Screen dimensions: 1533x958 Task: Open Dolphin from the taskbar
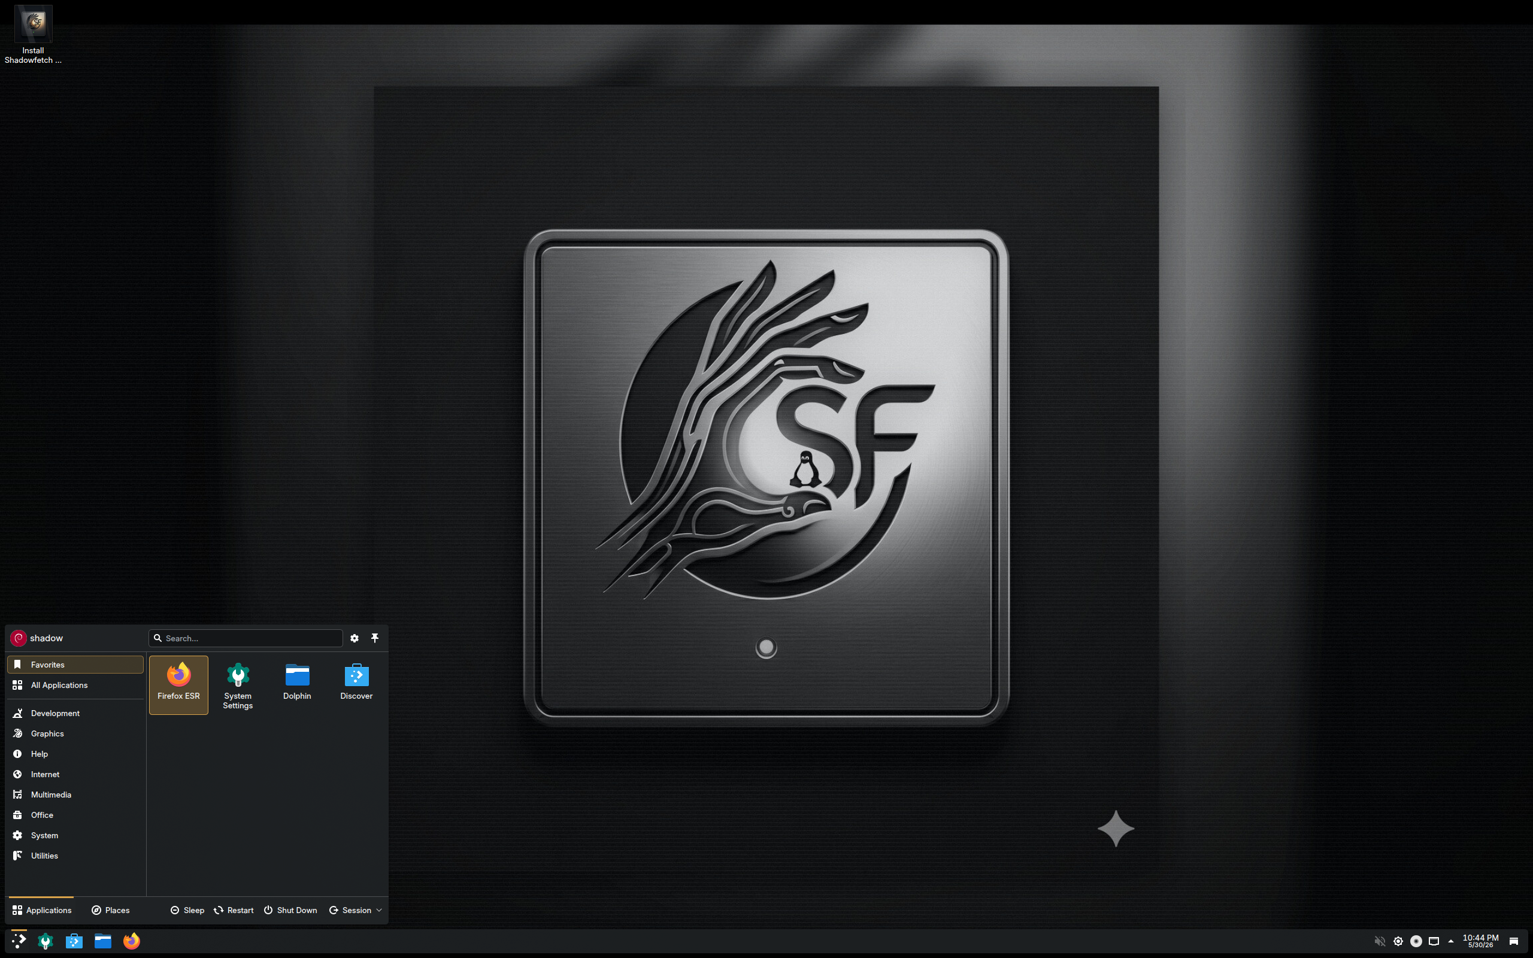pyautogui.click(x=102, y=941)
